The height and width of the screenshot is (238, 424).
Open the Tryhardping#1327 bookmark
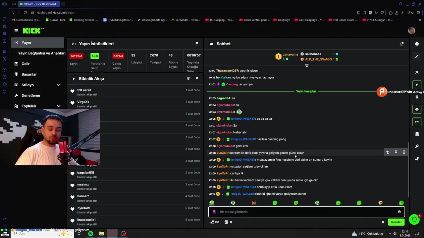118,20
